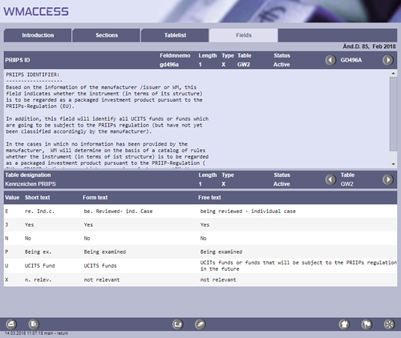Go to previous table before GW2
Screen dimensions: 401x338
point(330,179)
